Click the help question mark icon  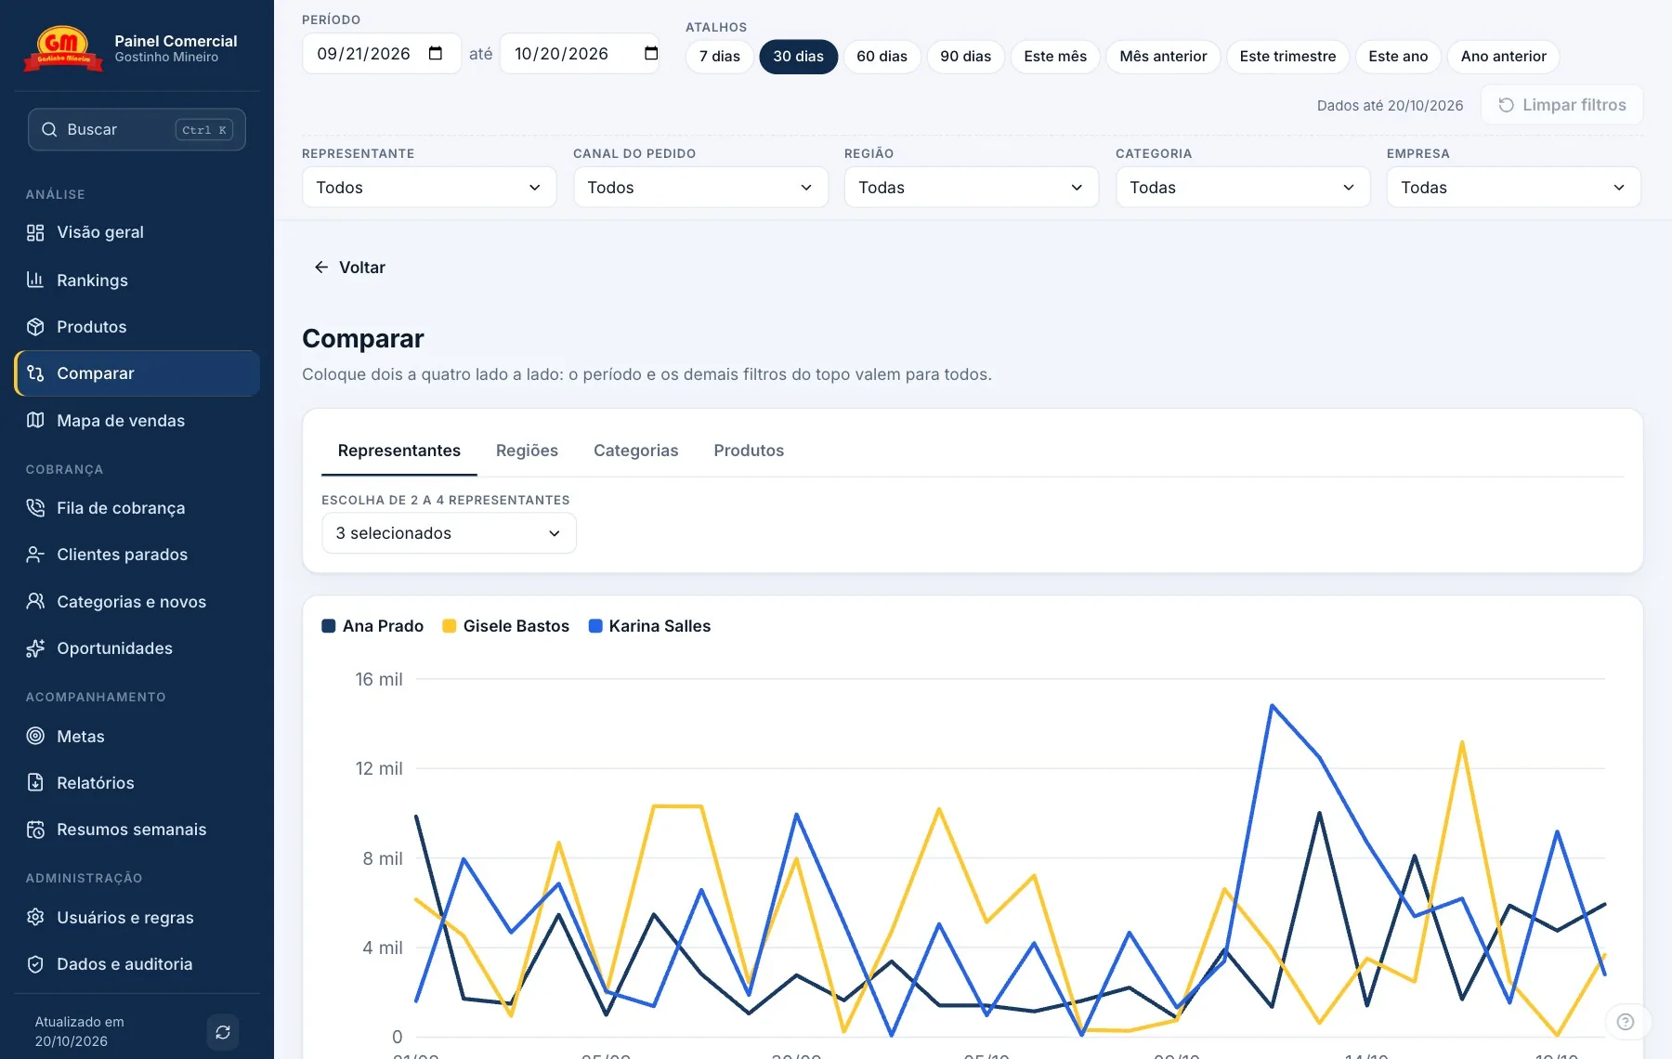(x=1626, y=1022)
